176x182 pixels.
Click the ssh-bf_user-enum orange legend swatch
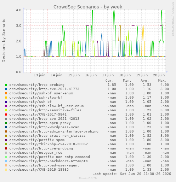(6, 93)
